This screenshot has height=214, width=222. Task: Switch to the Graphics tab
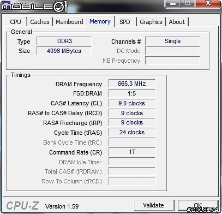[x=151, y=22]
